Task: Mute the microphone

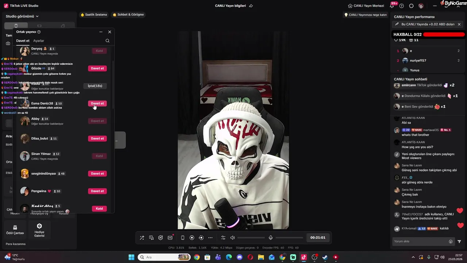Action: [x=271, y=238]
